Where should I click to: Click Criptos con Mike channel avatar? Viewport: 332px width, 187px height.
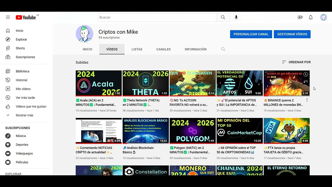tap(85, 34)
